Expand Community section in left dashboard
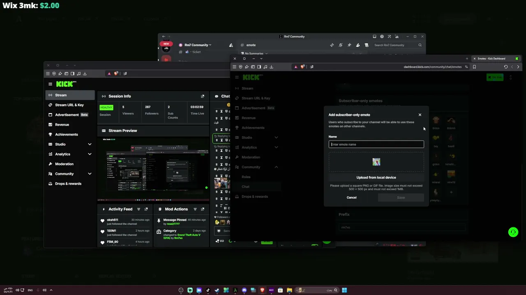Image resolution: width=526 pixels, height=295 pixels. point(70,174)
